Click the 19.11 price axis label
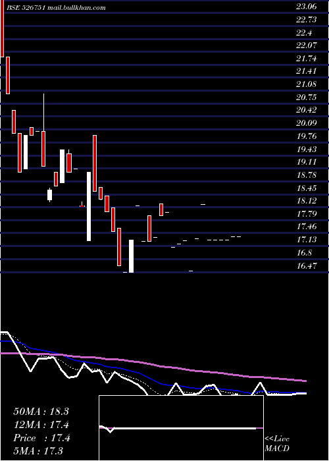Screen dimensions: 329x461 pos(307,162)
